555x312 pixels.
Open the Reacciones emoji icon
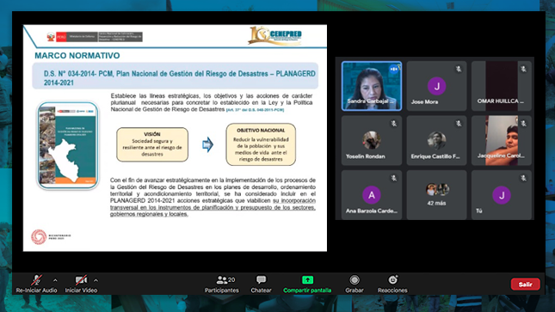[392, 280]
